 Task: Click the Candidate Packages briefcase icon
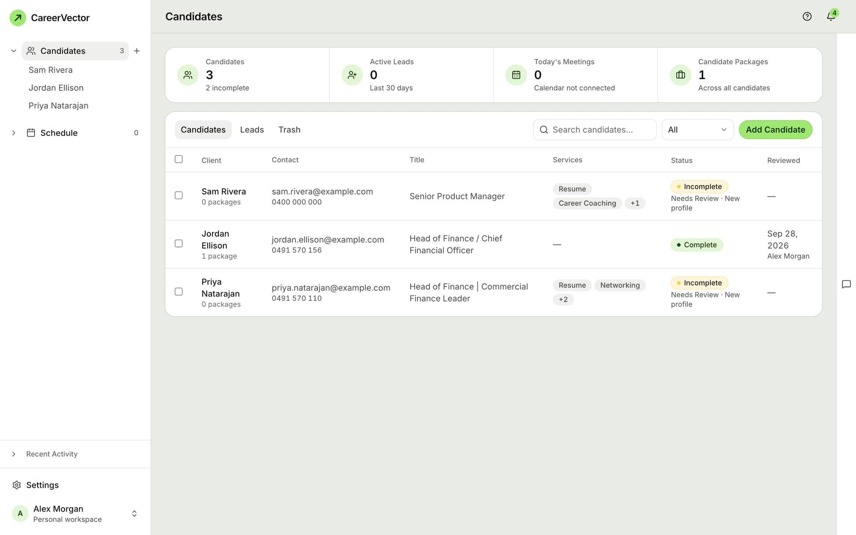click(681, 75)
